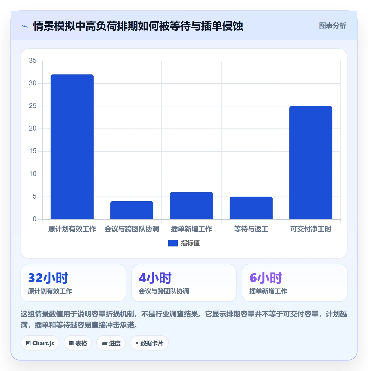Select the Chart.js tag
This screenshot has width=368, height=371.
click(x=40, y=343)
